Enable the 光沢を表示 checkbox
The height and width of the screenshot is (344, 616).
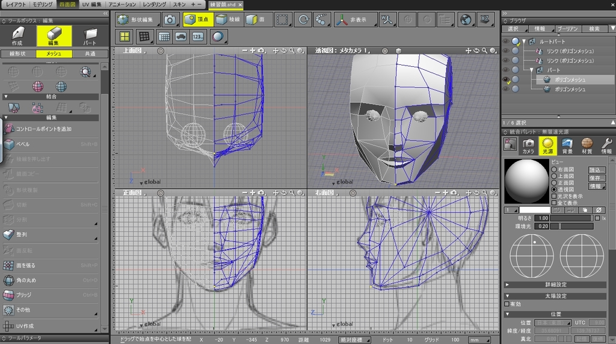(x=554, y=196)
